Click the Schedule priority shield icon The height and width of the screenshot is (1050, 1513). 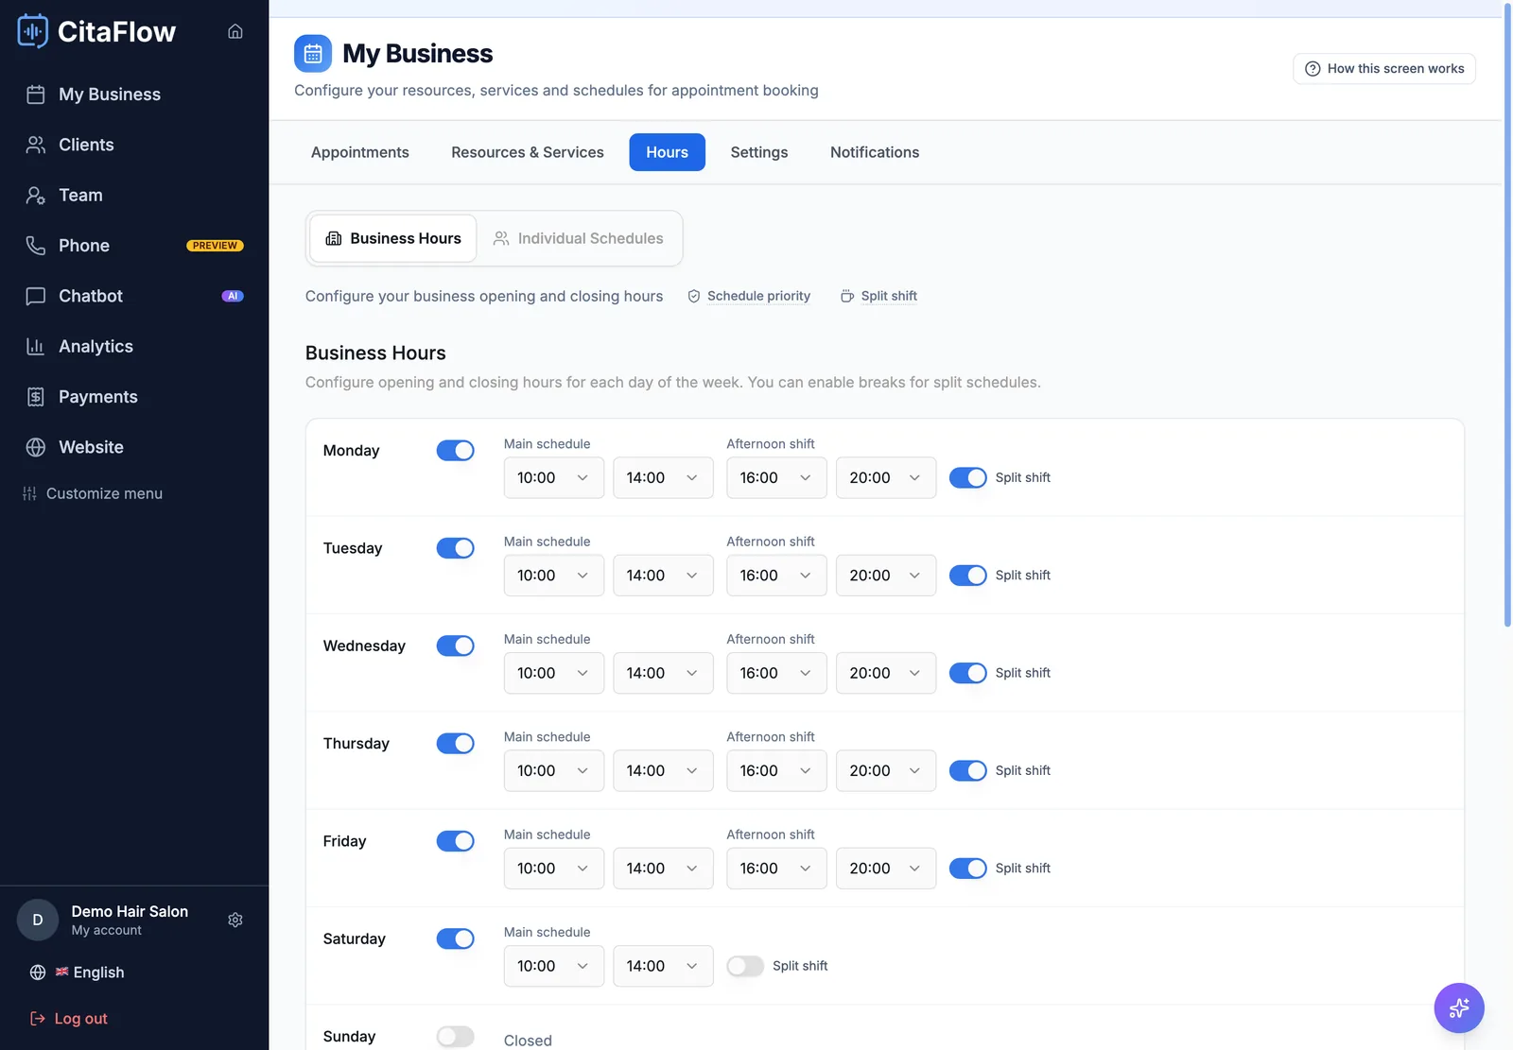[694, 296]
